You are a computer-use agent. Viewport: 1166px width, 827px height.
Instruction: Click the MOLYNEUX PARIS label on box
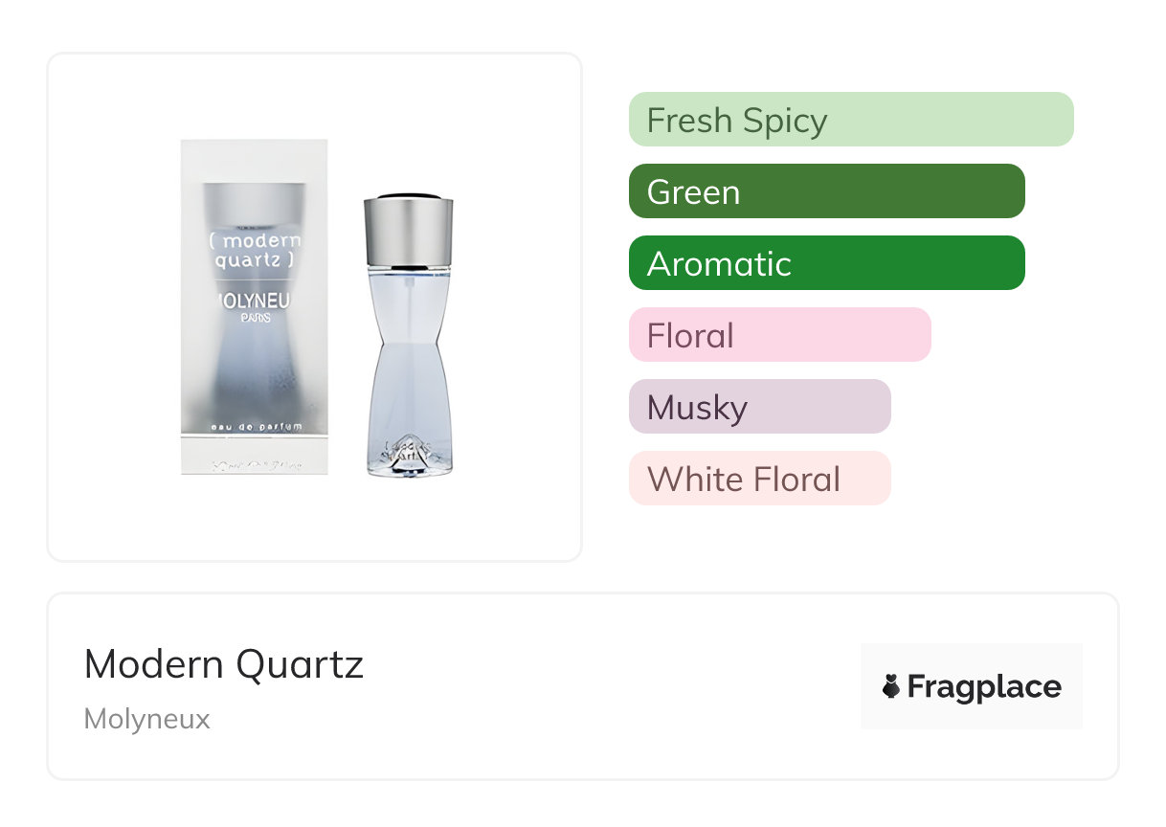[255, 307]
